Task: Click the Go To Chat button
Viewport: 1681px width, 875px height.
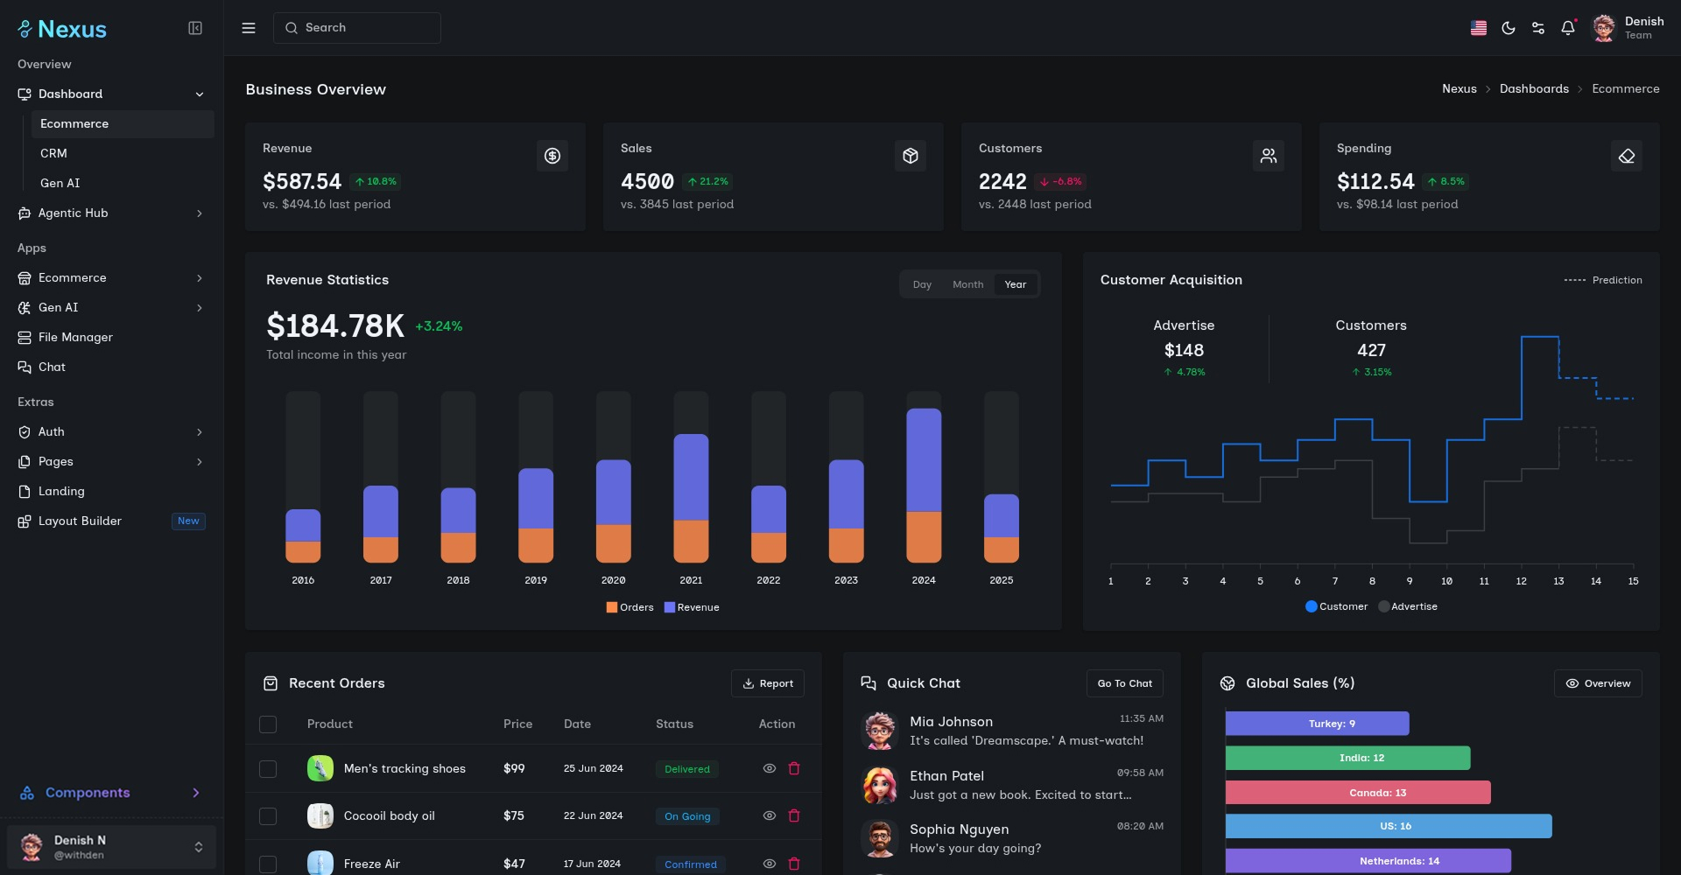Action: [1124, 683]
